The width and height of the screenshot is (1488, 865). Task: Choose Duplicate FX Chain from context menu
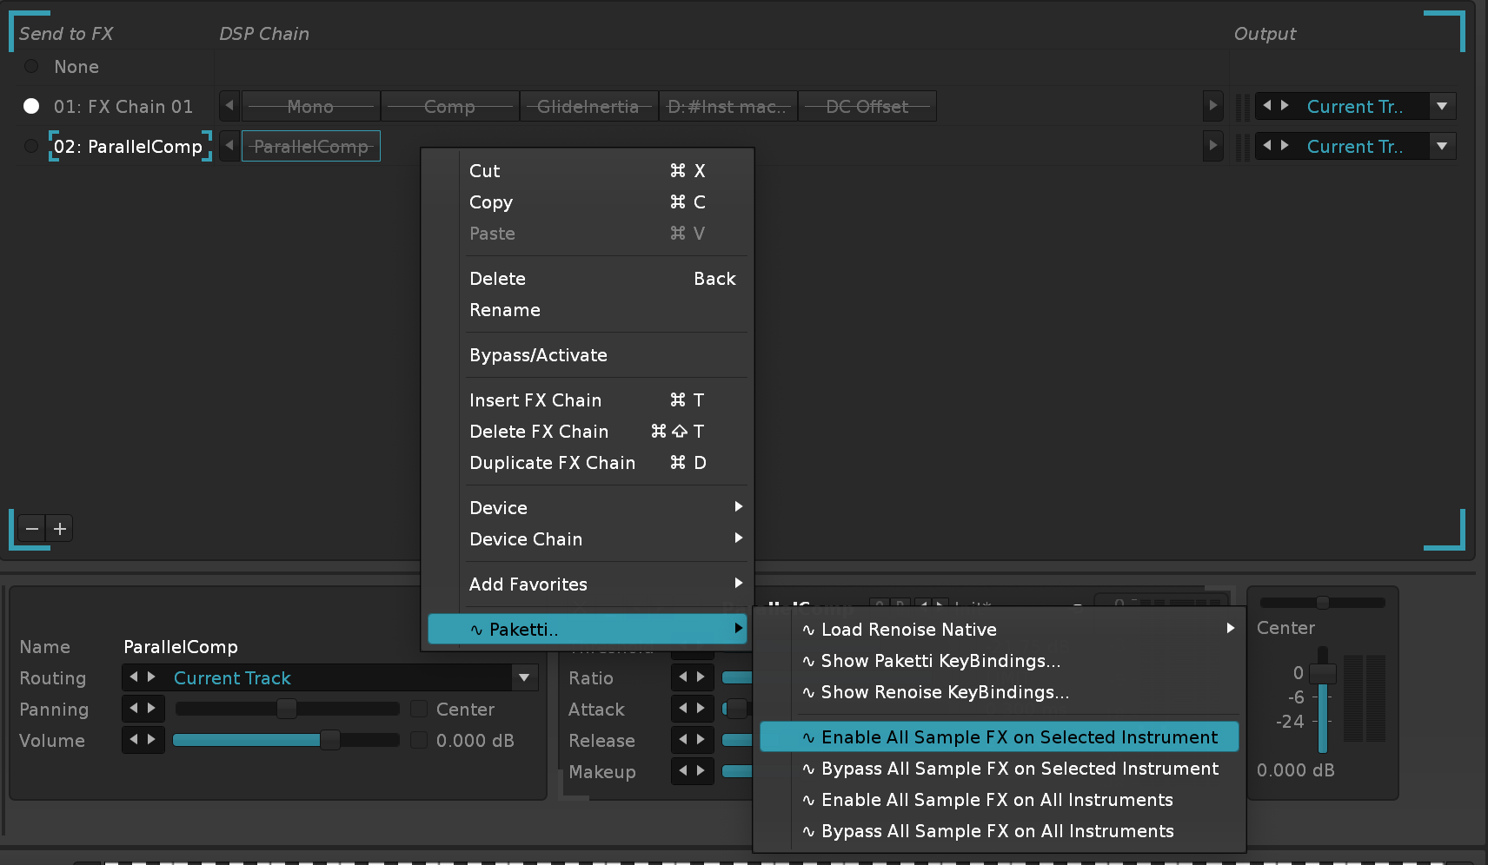pyautogui.click(x=553, y=463)
